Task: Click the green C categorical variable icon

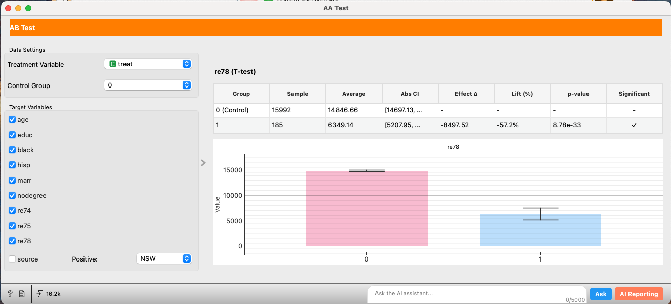Action: (113, 64)
